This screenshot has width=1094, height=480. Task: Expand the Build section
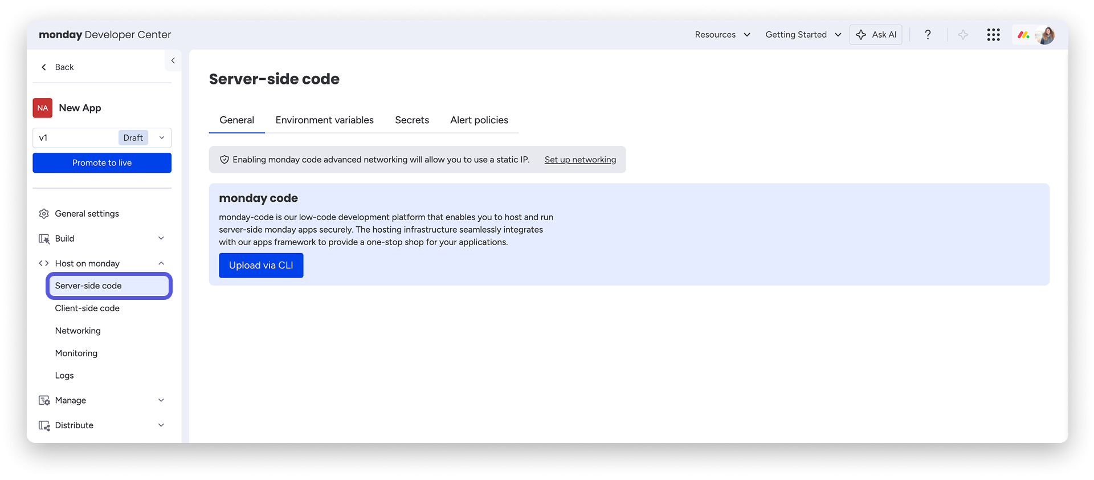click(161, 238)
